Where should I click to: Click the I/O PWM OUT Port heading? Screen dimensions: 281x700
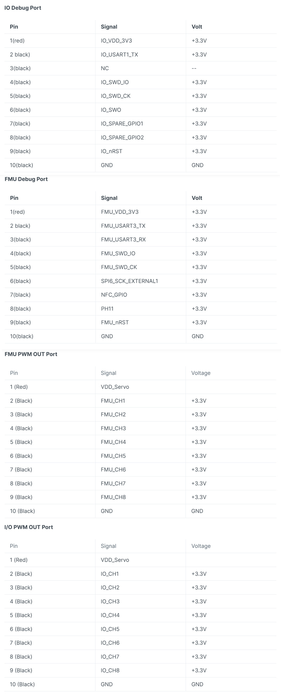(29, 527)
